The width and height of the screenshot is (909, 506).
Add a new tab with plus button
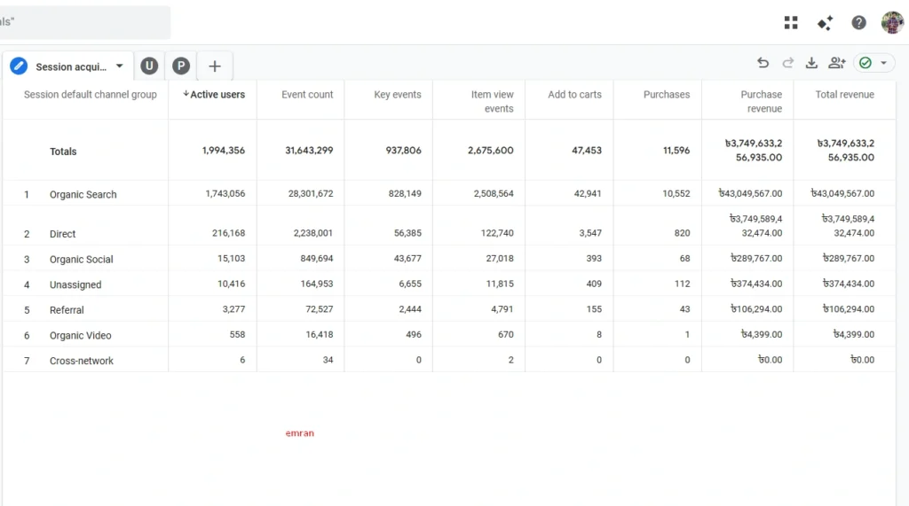[x=215, y=66]
